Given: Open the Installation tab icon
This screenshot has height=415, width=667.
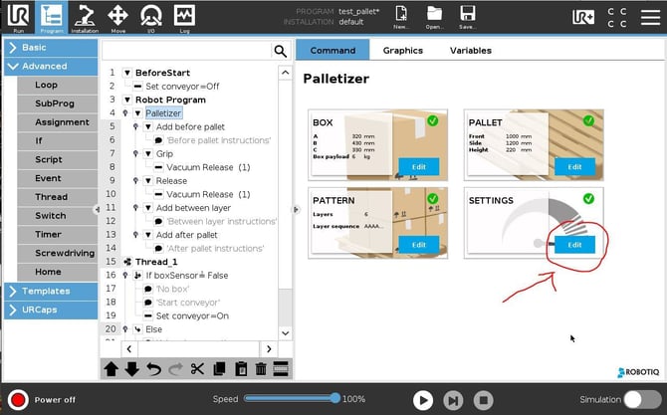Looking at the screenshot, I should [x=85, y=16].
